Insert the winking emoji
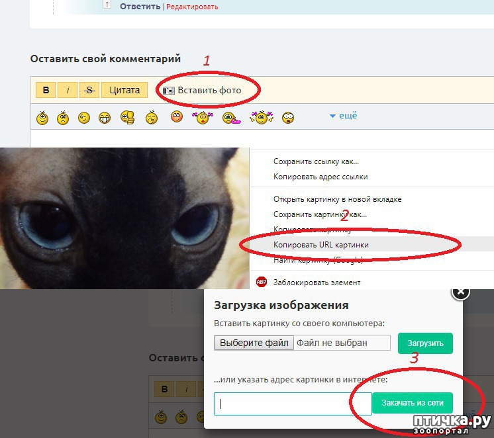Screen dimensions: 494x438 [x=84, y=118]
